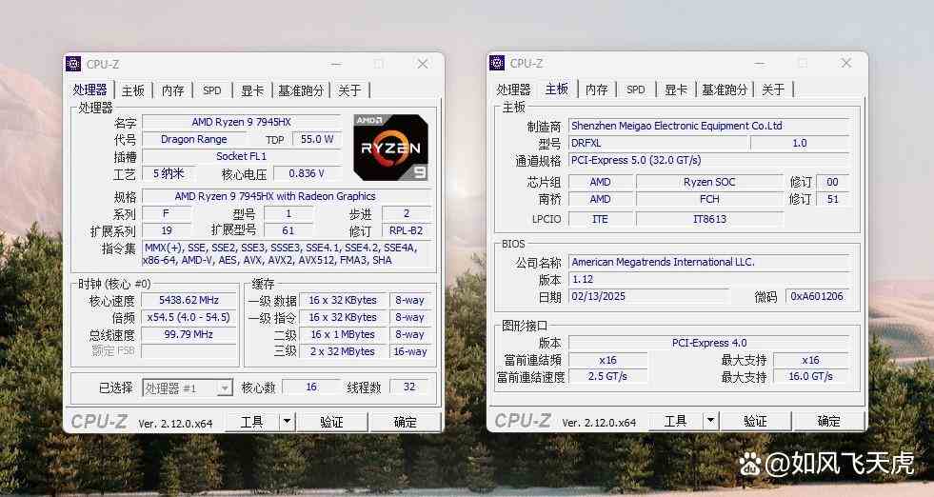934x497 pixels.
Task: Click the thread count value 32
Action: [x=409, y=388]
